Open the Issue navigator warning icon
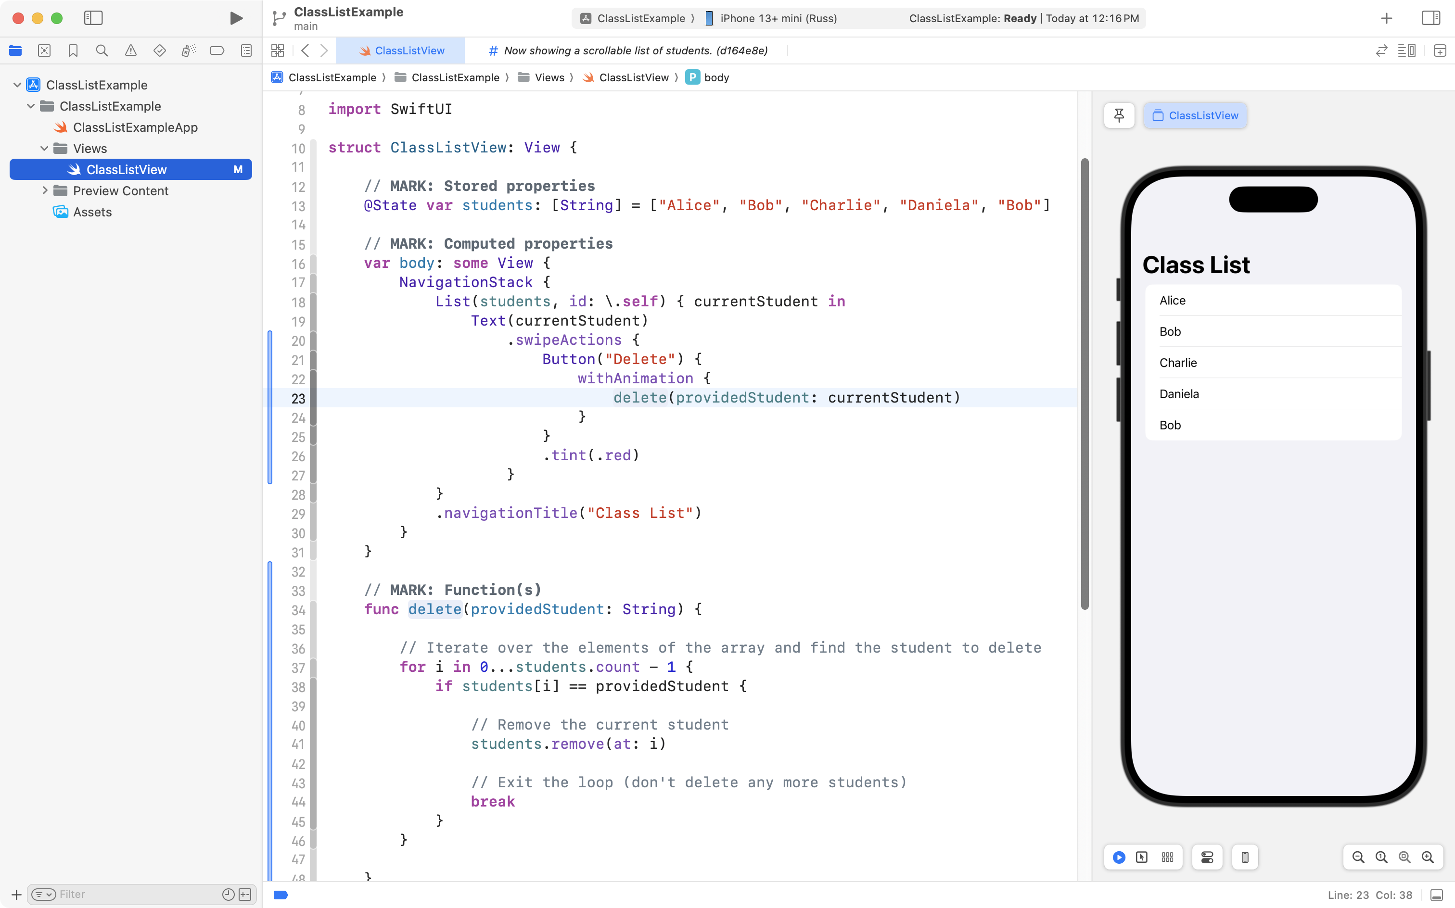Image resolution: width=1455 pixels, height=908 pixels. pyautogui.click(x=130, y=51)
